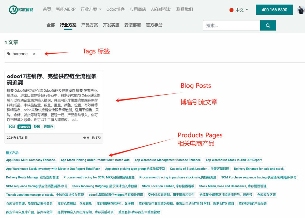Open Ai在线帮助 menu item

(161, 9)
